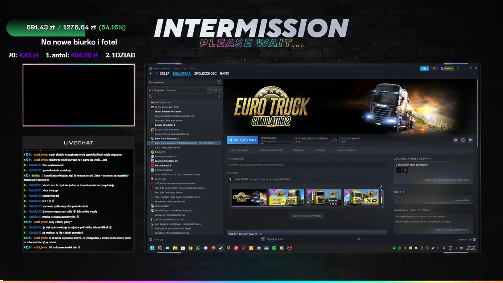Open the Pomoc menu

(192, 68)
